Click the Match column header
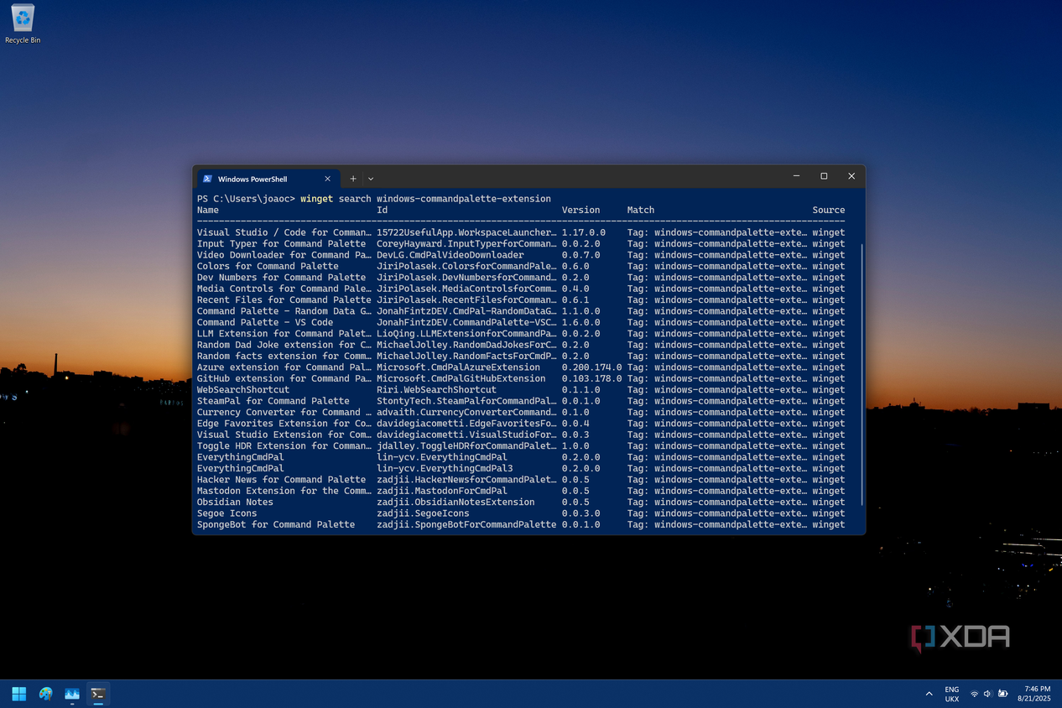 pyautogui.click(x=641, y=211)
